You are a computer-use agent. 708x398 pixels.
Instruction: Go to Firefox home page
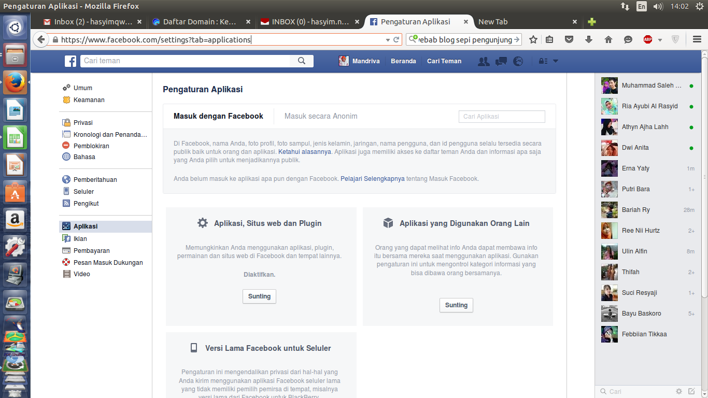tap(608, 39)
